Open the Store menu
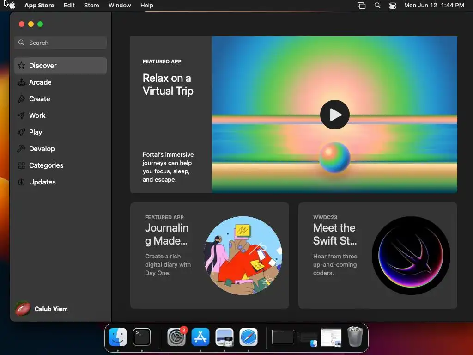Viewport: 473px width, 355px height. click(91, 6)
